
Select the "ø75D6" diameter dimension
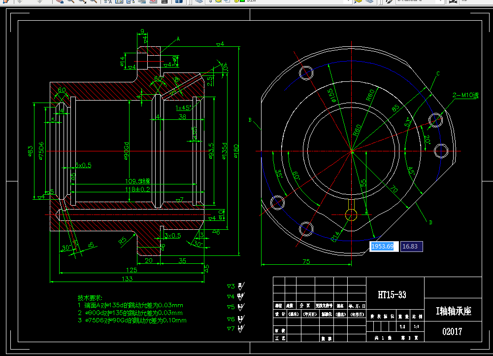coord(41,151)
